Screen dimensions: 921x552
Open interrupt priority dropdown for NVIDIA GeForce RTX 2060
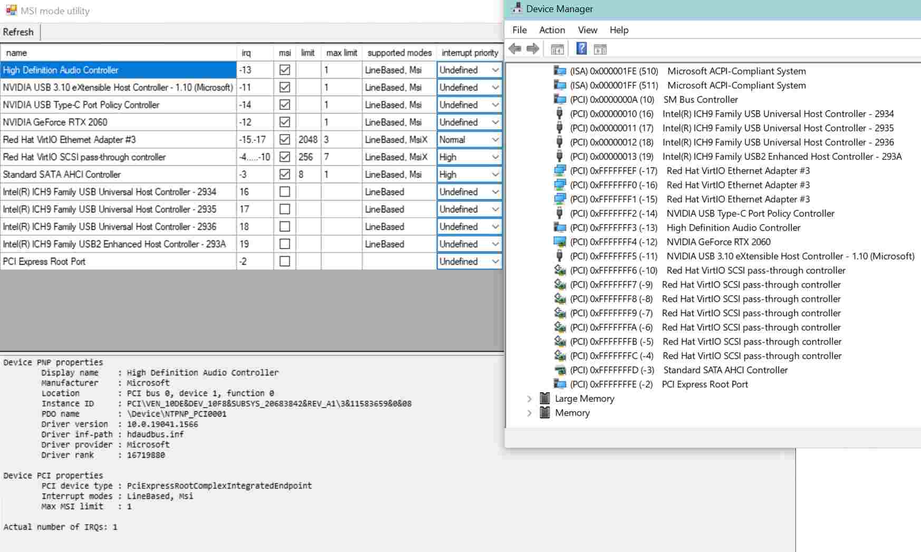(469, 122)
